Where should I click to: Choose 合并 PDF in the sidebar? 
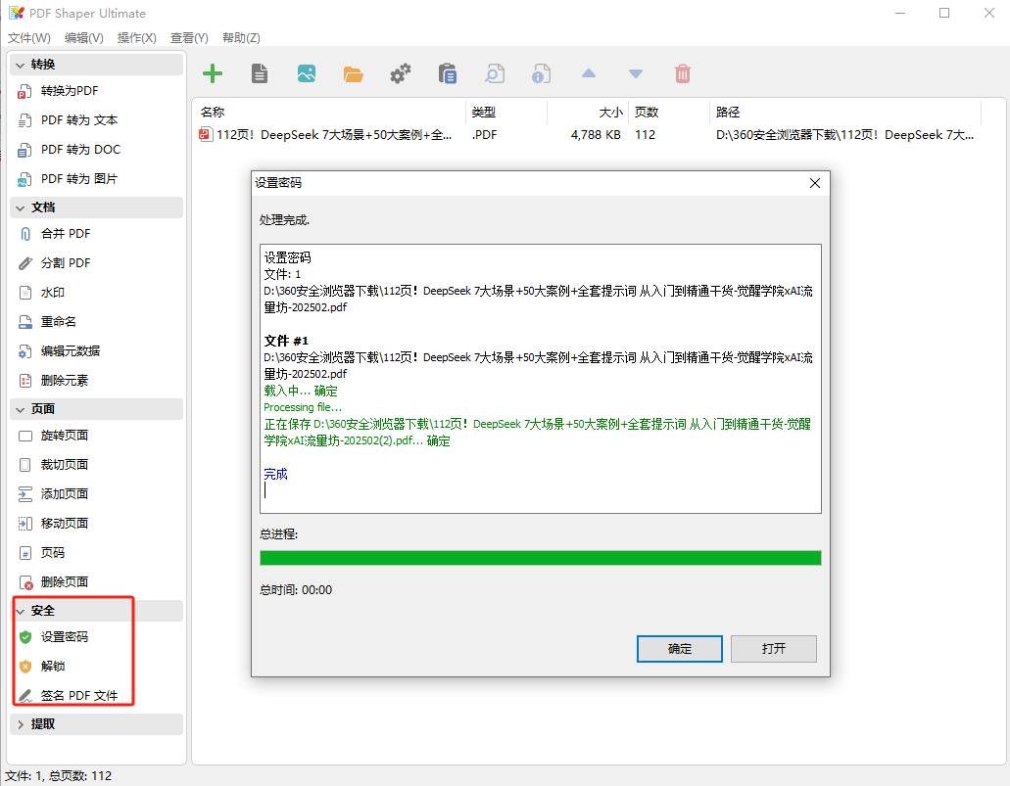click(66, 234)
